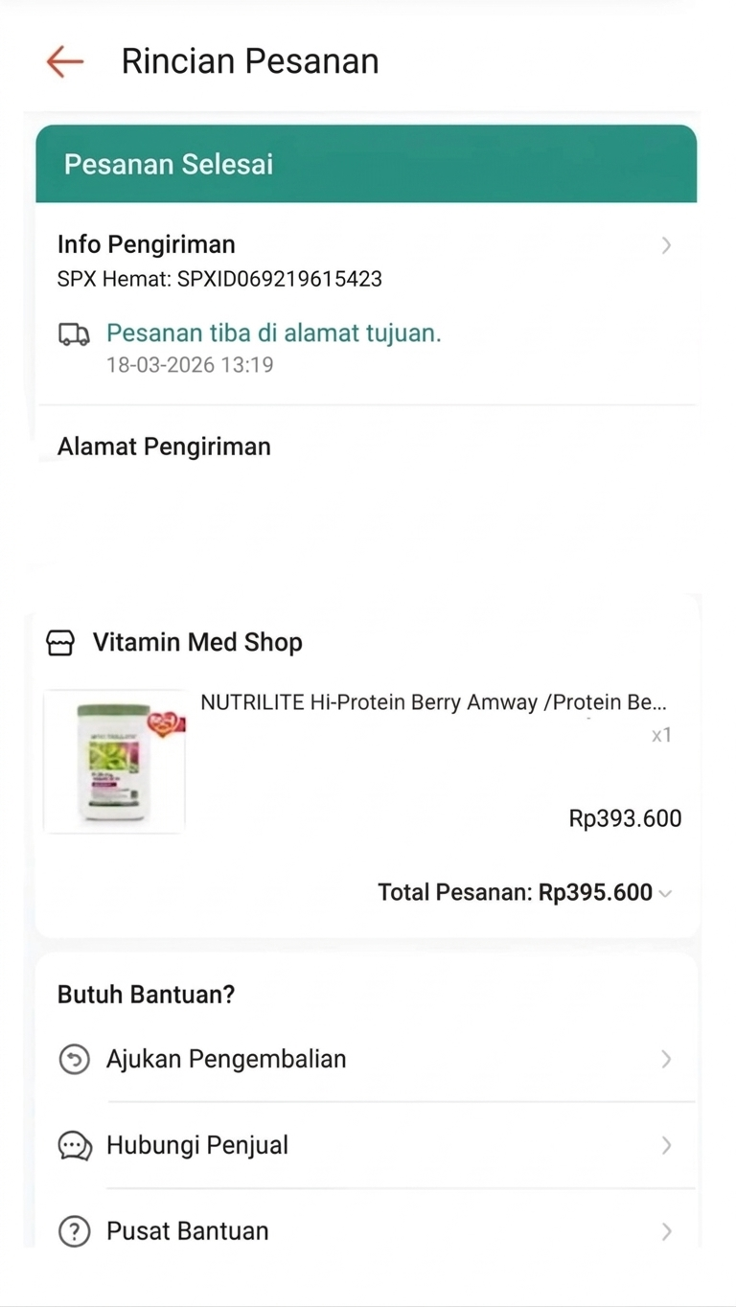The height and width of the screenshot is (1307, 736).
Task: Click the question mark icon for Pusat Bantuan
Action: (x=74, y=1231)
